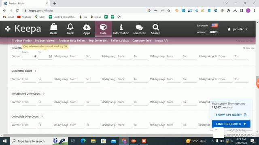Click New Offer Count 90 days avg To field
Viewport: 259px width, 145px height.
(x=141, y=56)
